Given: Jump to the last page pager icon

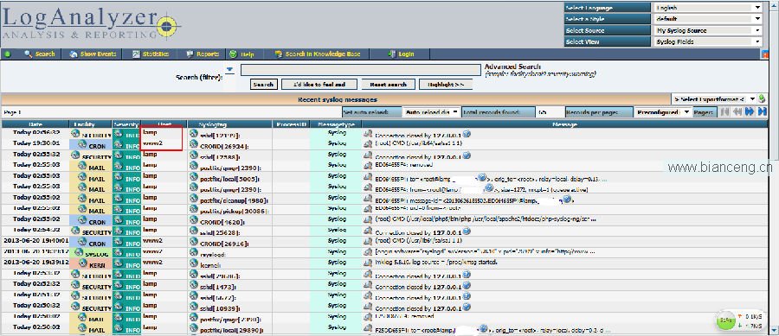Looking at the screenshot, I should point(762,112).
